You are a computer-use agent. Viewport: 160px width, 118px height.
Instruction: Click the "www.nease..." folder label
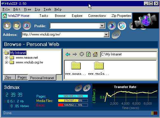[75, 74]
